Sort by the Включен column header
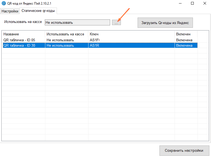This screenshot has width=211, height=159. coord(186,34)
